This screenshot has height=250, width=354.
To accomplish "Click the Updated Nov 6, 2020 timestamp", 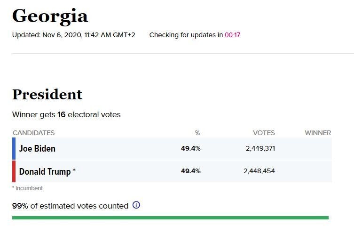I will coord(74,35).
